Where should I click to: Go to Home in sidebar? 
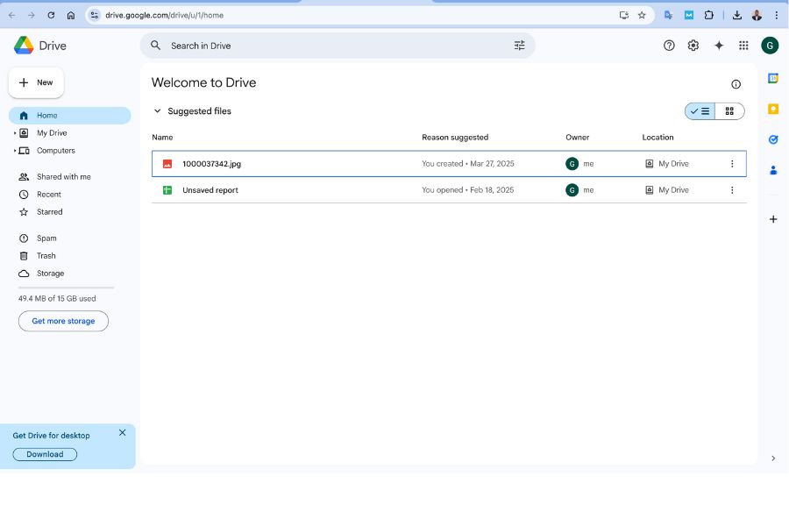tap(70, 115)
